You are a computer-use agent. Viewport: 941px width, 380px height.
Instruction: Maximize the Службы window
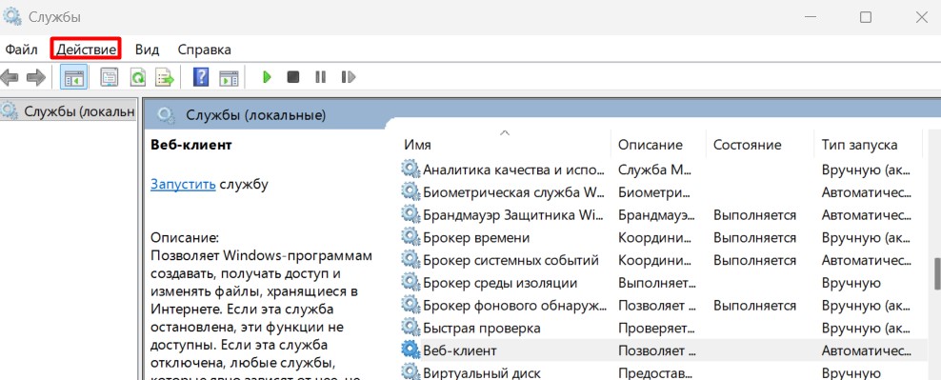[x=866, y=17]
